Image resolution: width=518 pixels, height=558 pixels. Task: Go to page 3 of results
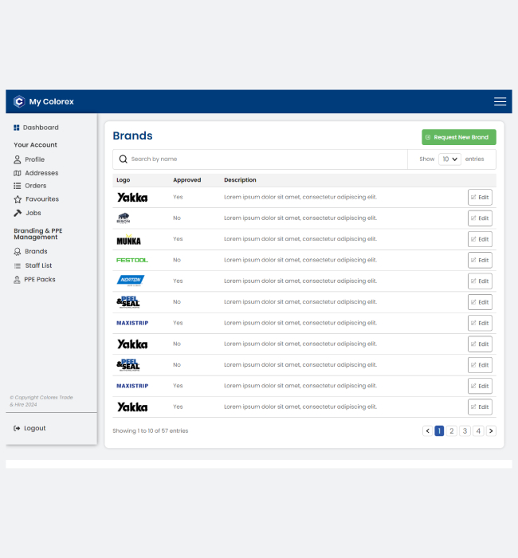coord(465,430)
